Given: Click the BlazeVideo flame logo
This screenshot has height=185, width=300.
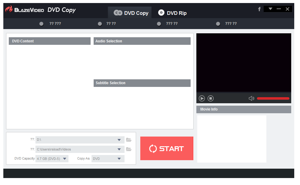Looking at the screenshot, I should tap(9, 9).
